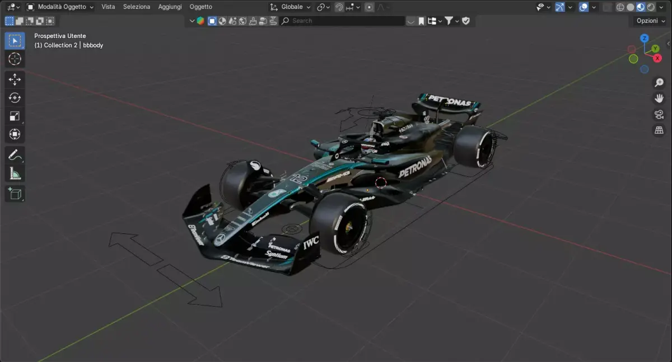672x362 pixels.
Task: Set selection mode to subtract
Action: coord(30,21)
